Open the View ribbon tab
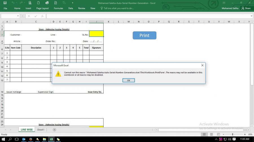Viewport: 254px width, 142px height. pyautogui.click(x=93, y=8)
